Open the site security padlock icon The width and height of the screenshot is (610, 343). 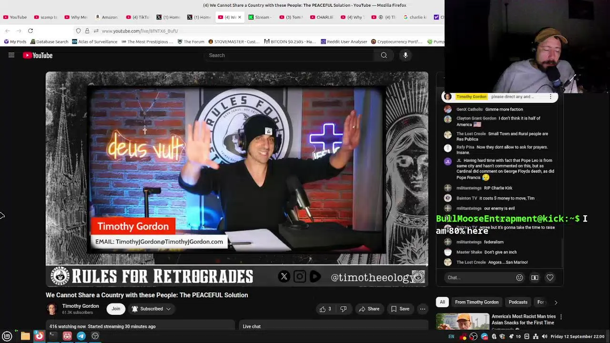coord(87,30)
